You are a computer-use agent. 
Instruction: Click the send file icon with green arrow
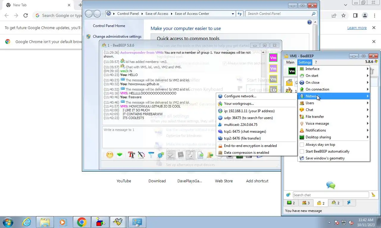click(201, 155)
